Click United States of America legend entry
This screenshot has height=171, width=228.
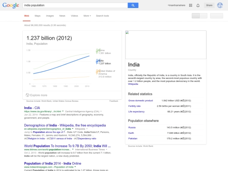click(106, 74)
